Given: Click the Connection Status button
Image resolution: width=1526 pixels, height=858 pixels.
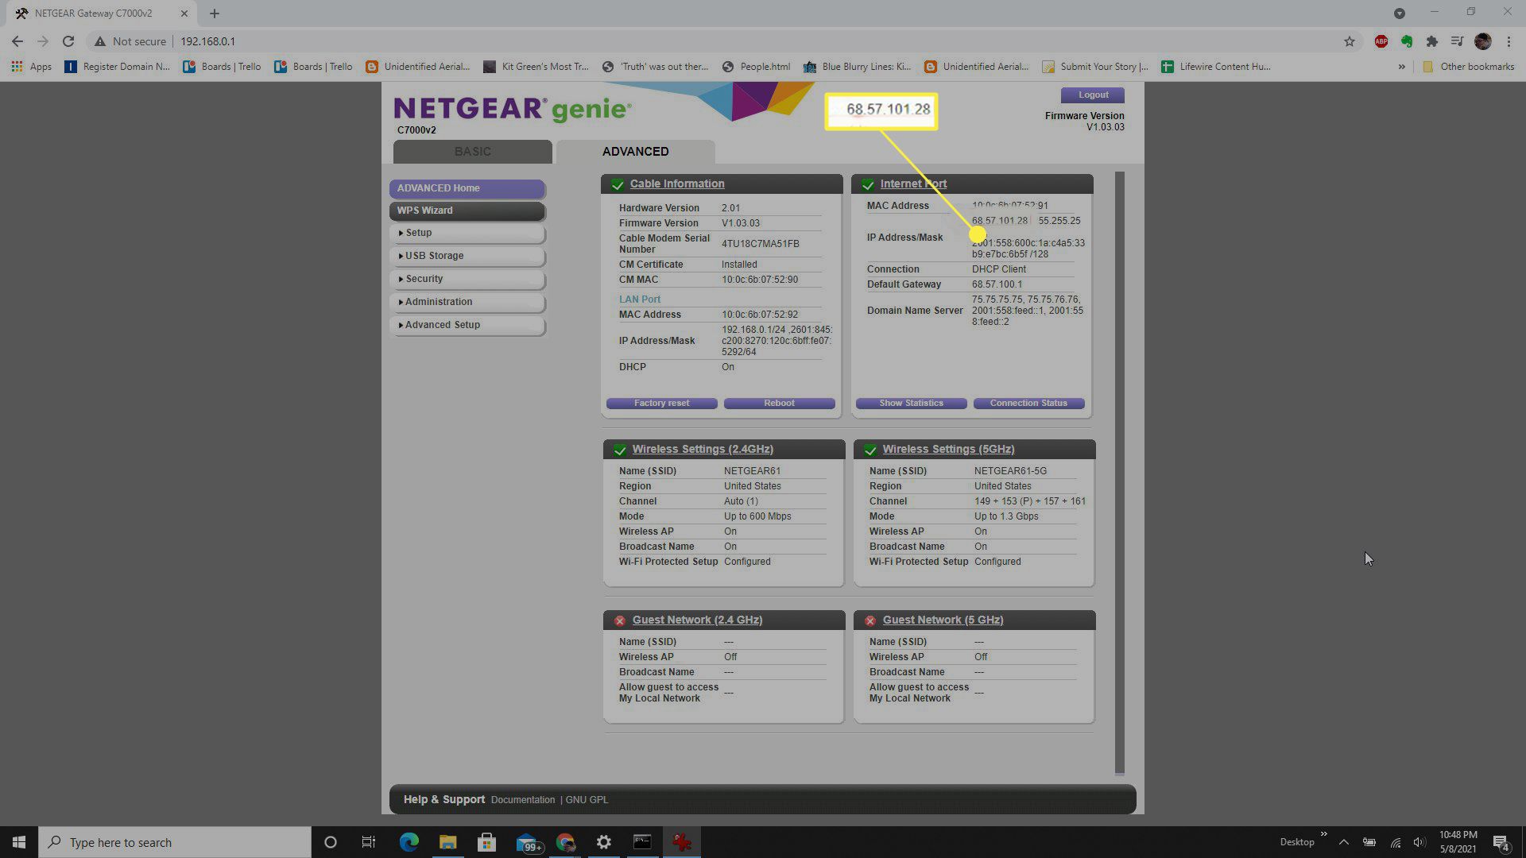Looking at the screenshot, I should 1028,403.
